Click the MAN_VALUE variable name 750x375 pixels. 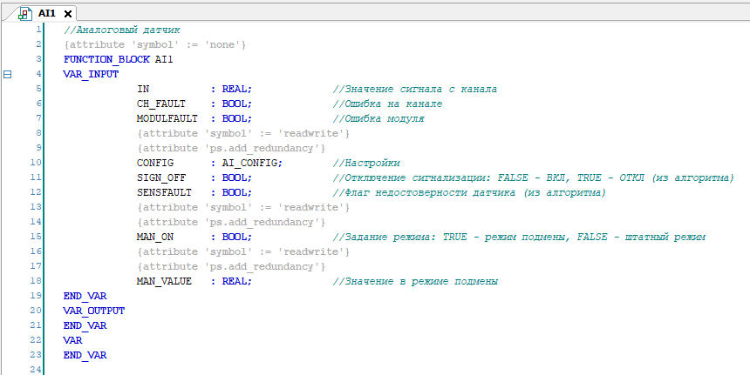click(x=165, y=281)
